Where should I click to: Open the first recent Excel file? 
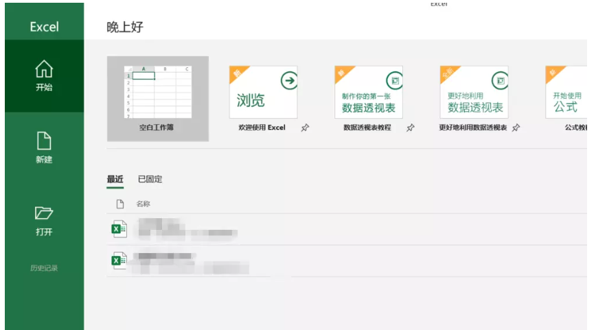(x=347, y=229)
